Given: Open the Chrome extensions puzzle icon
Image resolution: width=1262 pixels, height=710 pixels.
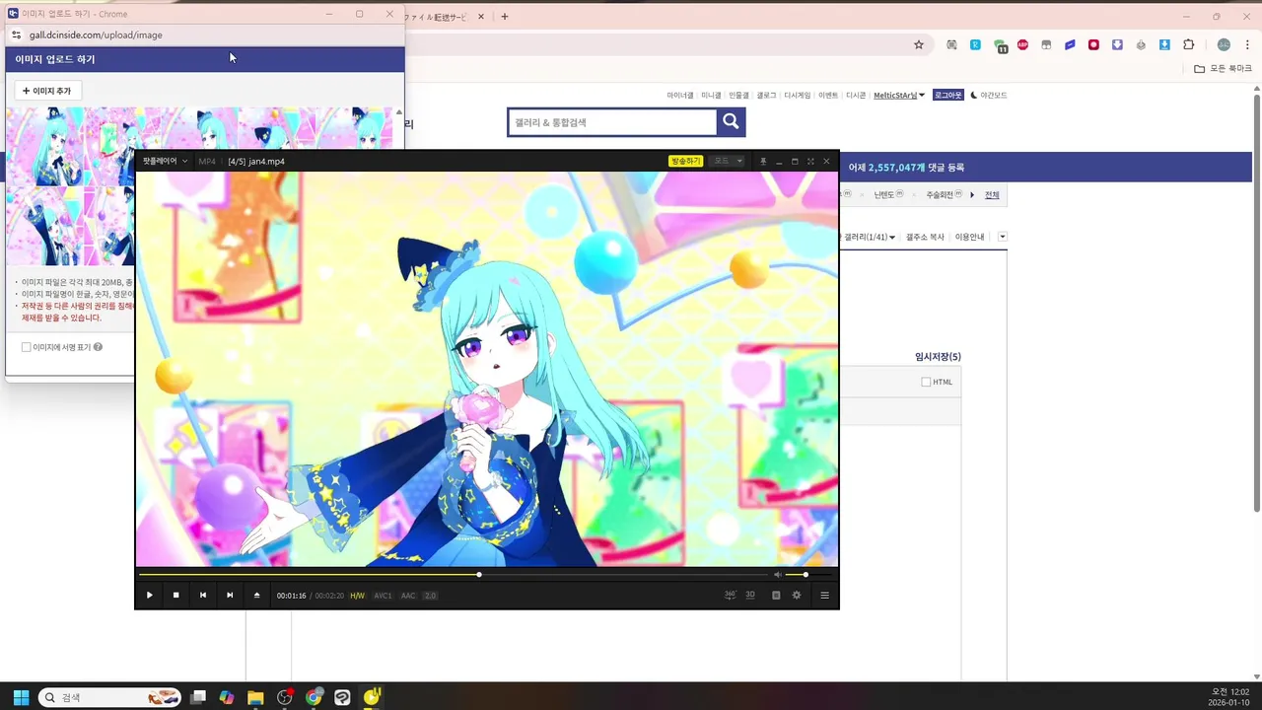Looking at the screenshot, I should coord(1188,44).
